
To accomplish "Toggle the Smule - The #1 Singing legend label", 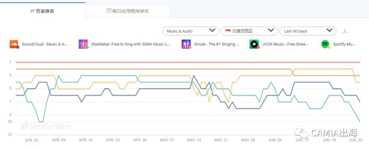I will click(216, 44).
